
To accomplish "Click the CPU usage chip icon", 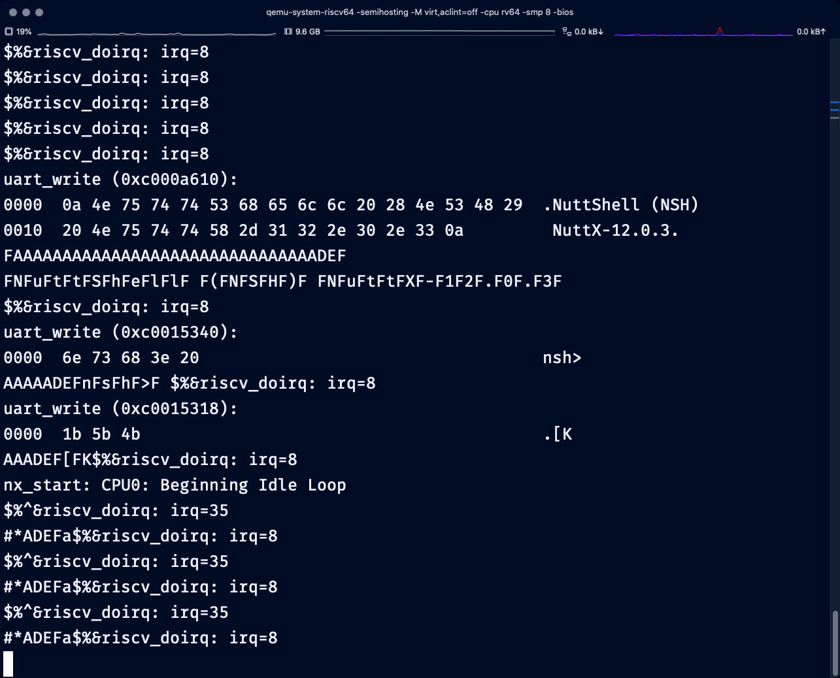I will (8, 31).
